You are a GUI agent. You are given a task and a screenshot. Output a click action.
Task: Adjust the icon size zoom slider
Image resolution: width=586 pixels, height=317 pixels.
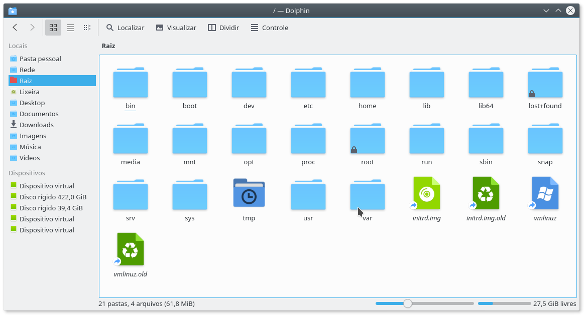click(407, 303)
